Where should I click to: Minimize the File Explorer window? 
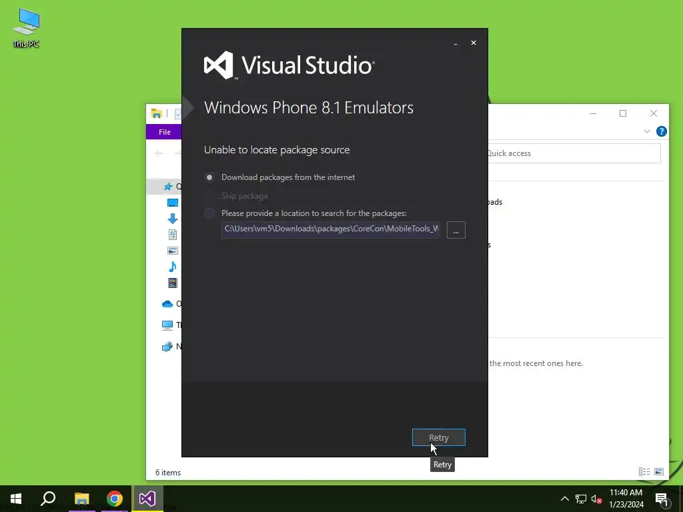[593, 113]
